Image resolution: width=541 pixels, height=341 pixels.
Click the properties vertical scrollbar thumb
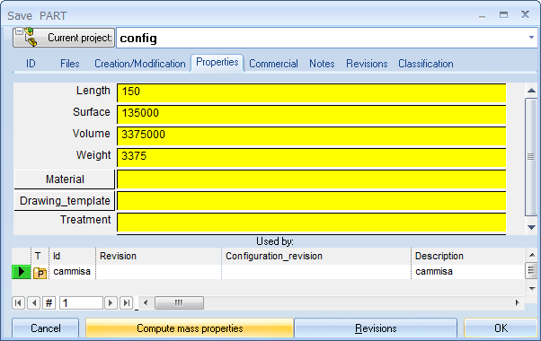point(531,157)
